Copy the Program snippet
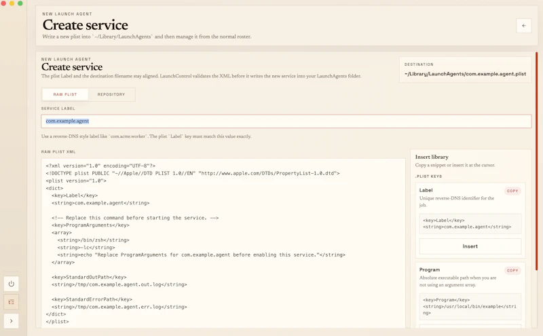Image resolution: width=543 pixels, height=336 pixels. [x=512, y=271]
